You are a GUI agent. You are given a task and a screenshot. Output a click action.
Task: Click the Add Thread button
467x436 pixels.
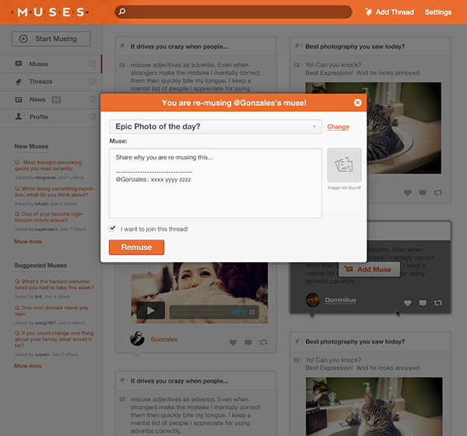pos(389,12)
